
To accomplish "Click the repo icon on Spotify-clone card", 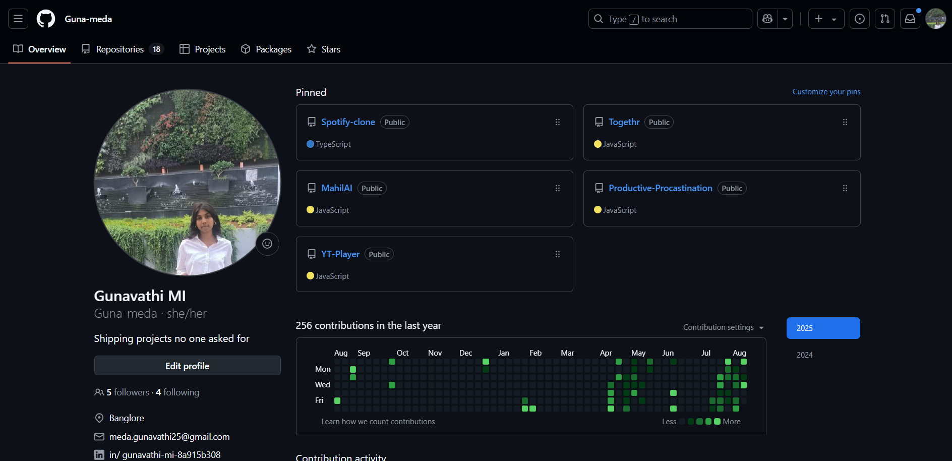I will click(312, 122).
